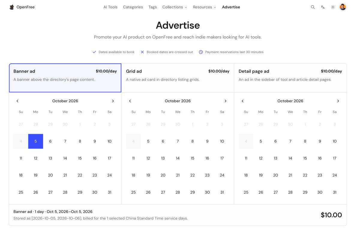Viewport: 360px width, 232px height.
Task: Open the language translation switcher icon
Action: coord(323,7)
